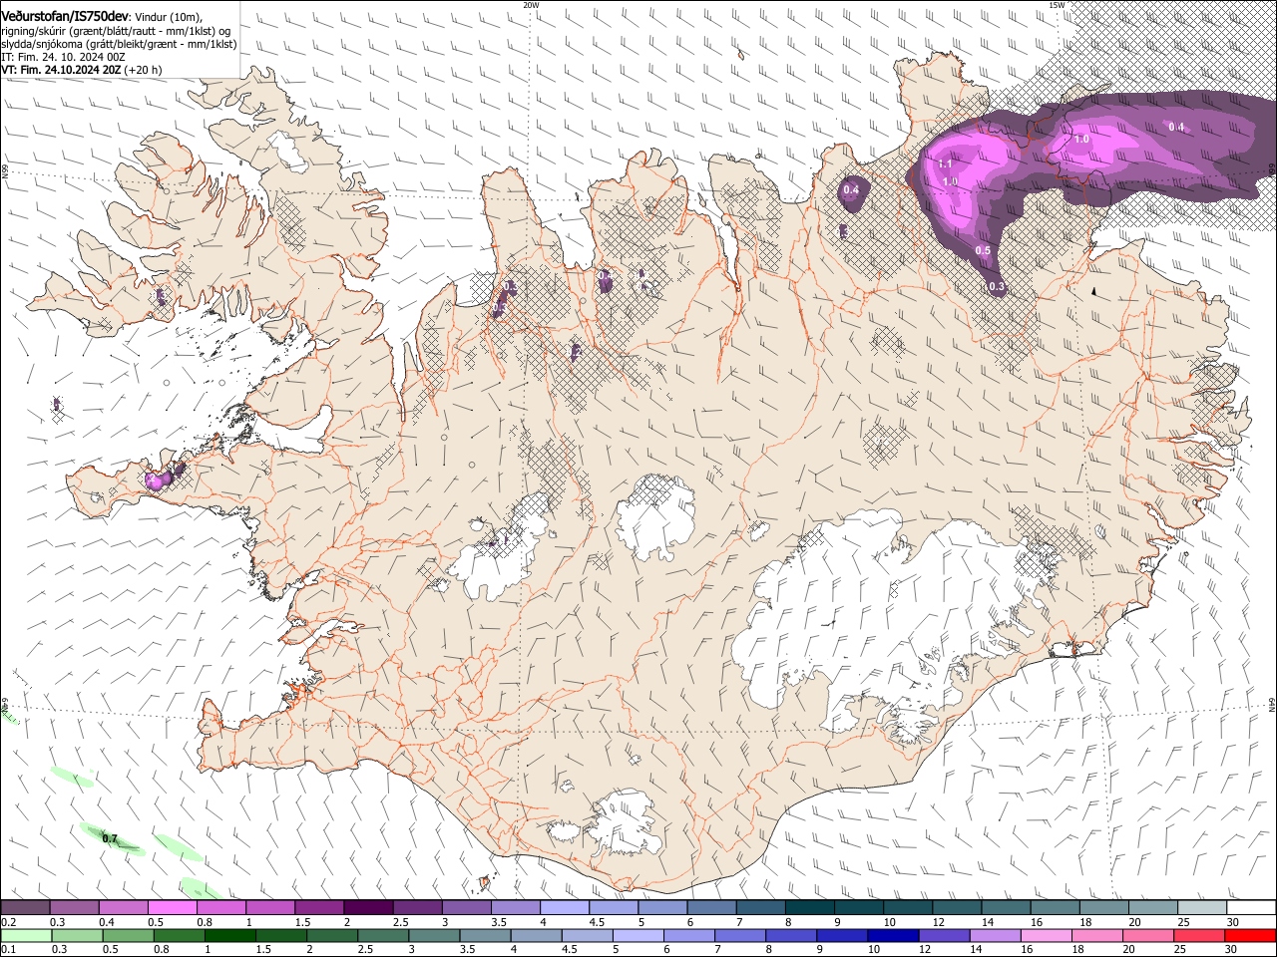Viewport: 1277px width, 957px height.
Task: Click the darkest purple swatch in snow legend
Action: [367, 908]
